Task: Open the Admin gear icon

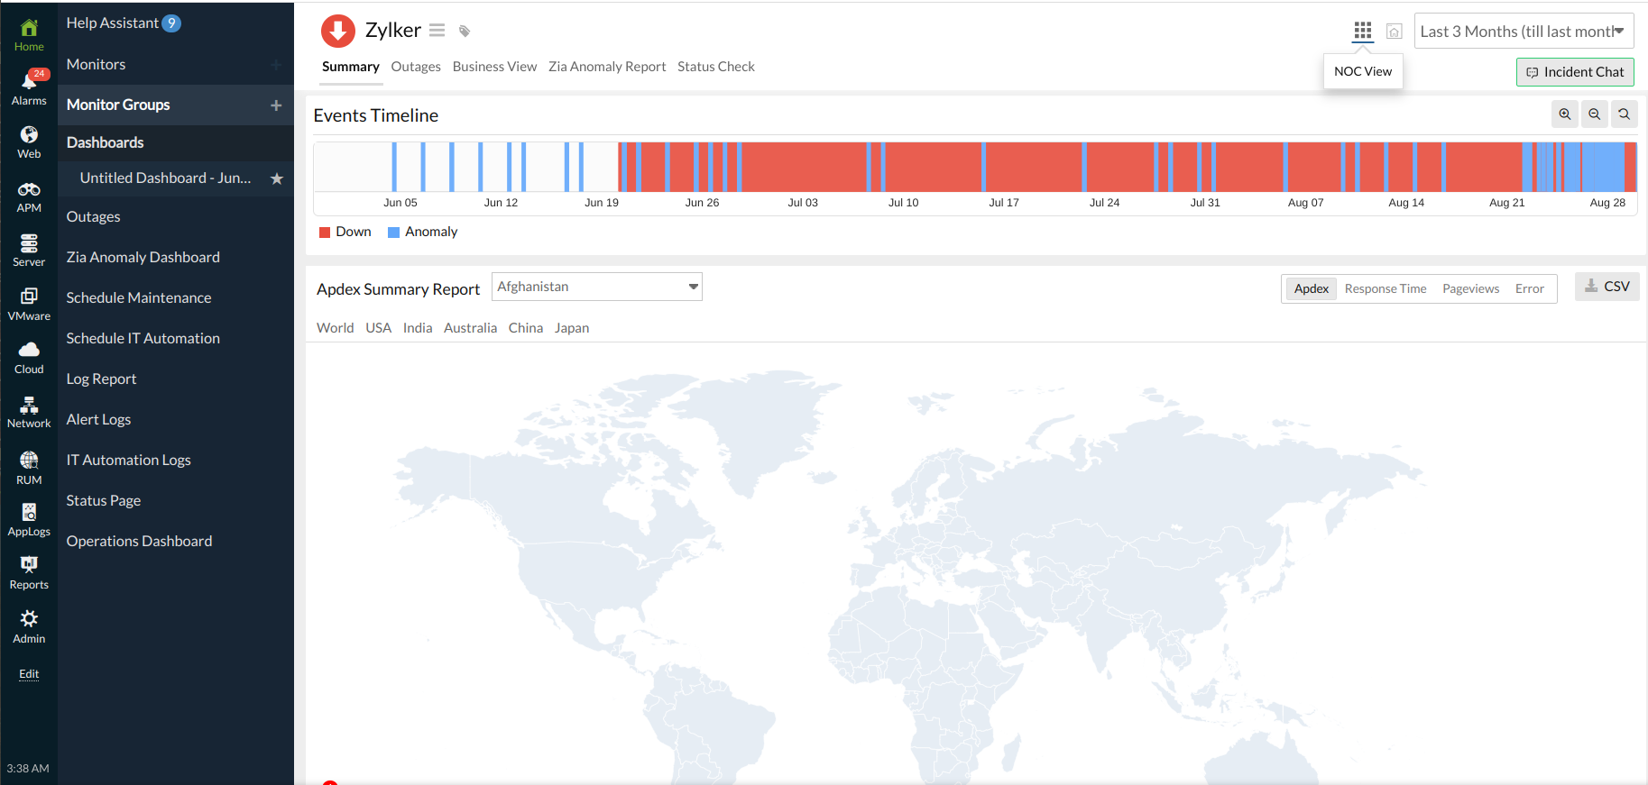Action: pyautogui.click(x=29, y=626)
